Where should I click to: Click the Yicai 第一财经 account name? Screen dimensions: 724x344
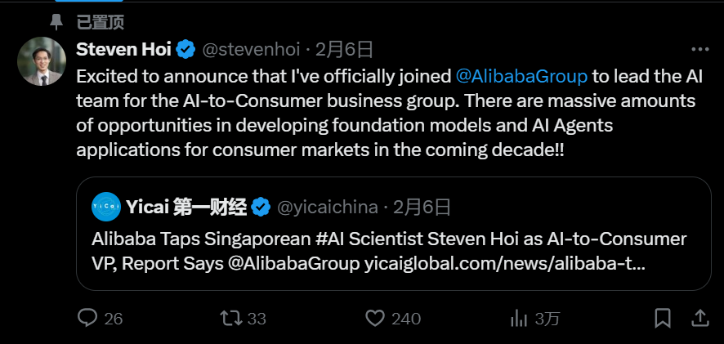tap(186, 208)
